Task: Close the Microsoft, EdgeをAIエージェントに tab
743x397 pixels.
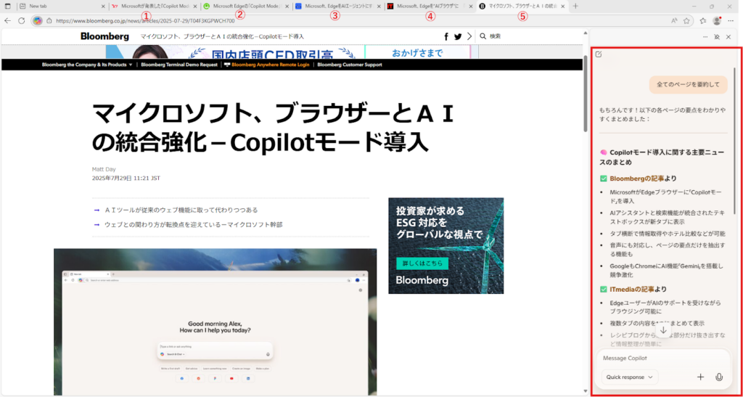Action: tap(378, 6)
